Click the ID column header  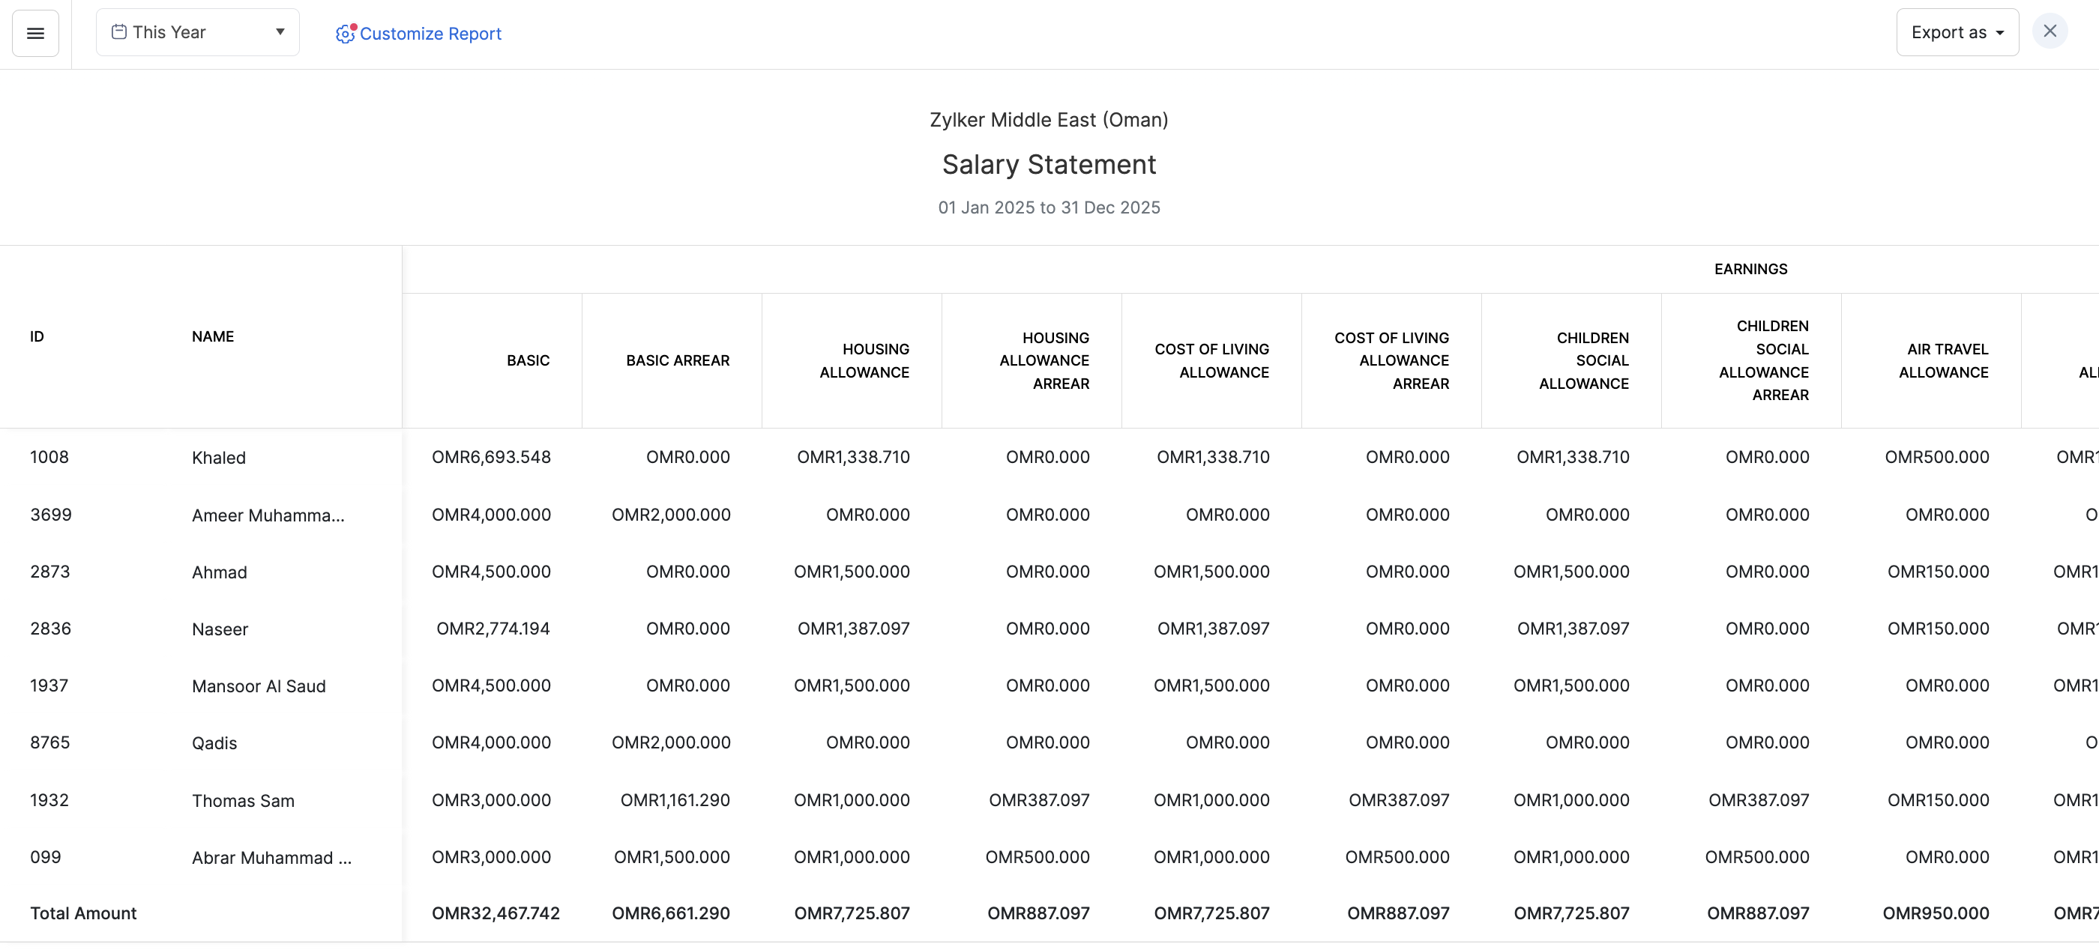[37, 336]
